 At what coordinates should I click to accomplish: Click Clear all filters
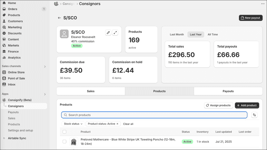pyautogui.click(x=128, y=124)
